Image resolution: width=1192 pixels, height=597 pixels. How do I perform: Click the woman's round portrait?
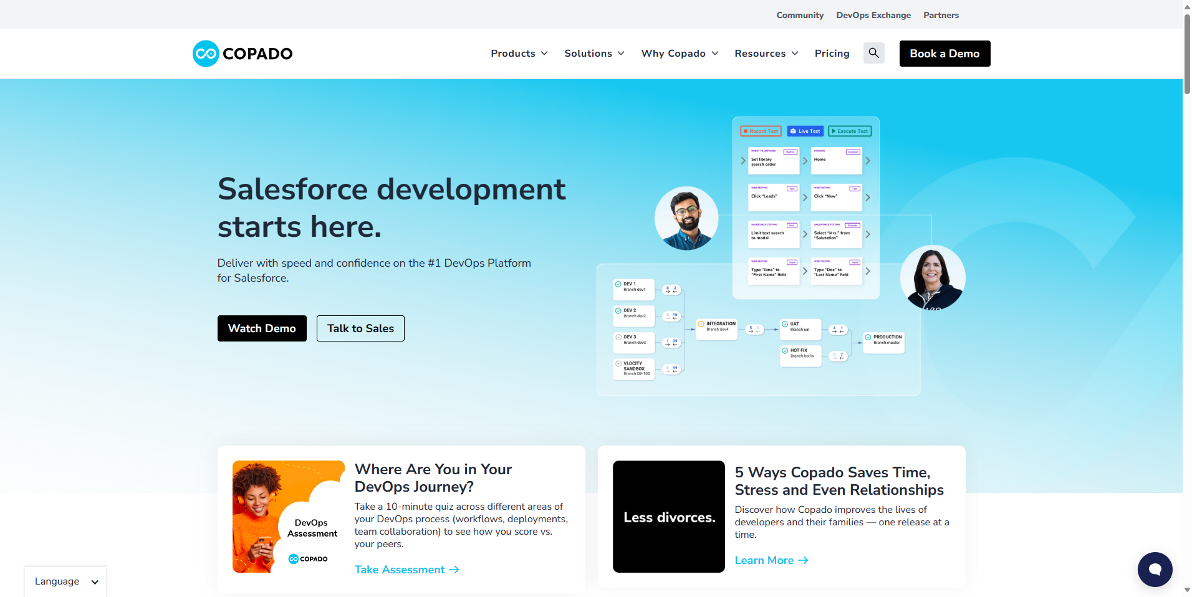pos(933,277)
